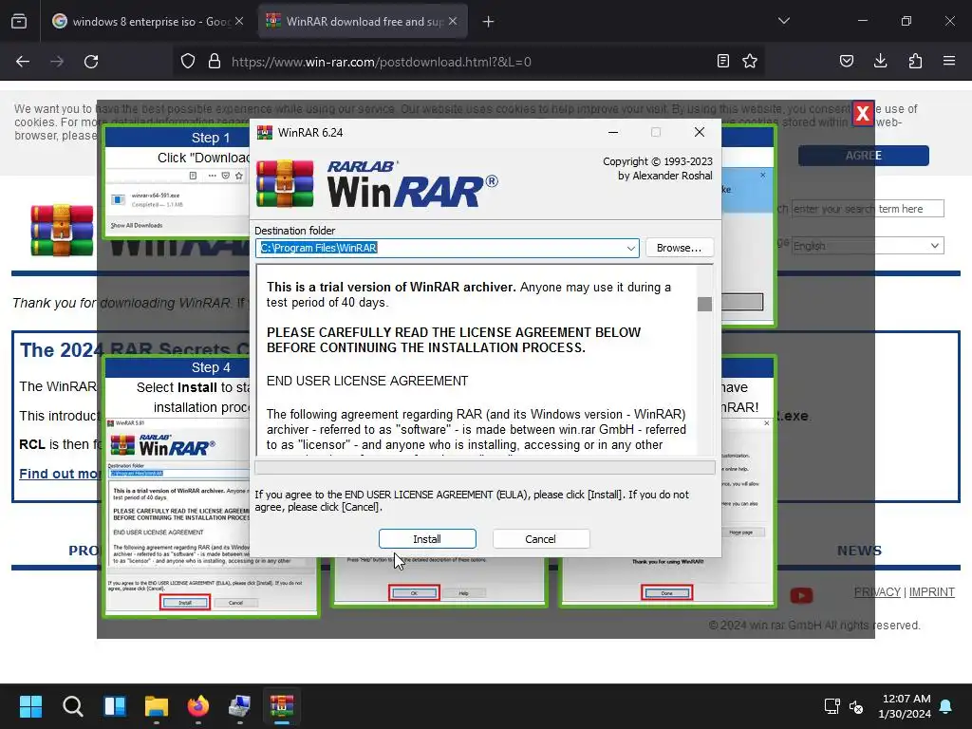Close the Google search tab

click(239, 22)
